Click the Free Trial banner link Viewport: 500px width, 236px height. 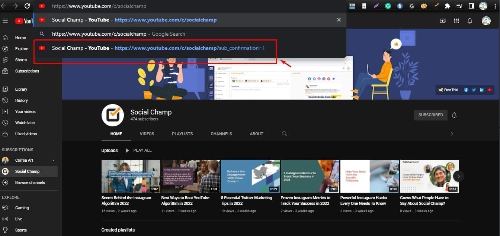pyautogui.click(x=449, y=90)
